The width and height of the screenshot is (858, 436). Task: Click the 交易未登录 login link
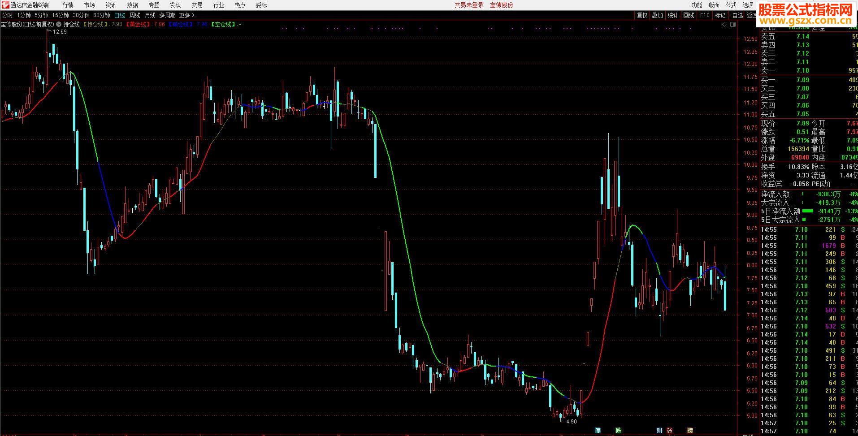pyautogui.click(x=469, y=5)
